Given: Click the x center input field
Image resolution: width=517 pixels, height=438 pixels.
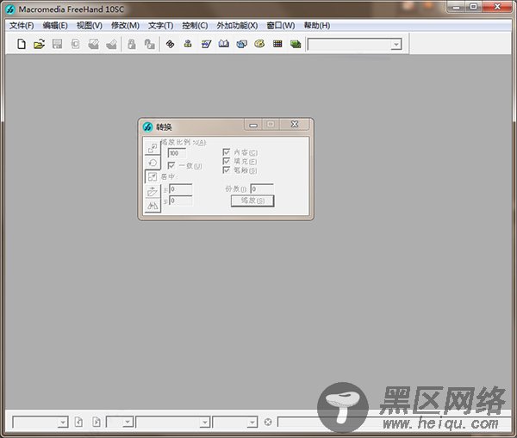Looking at the screenshot, I should pyautogui.click(x=181, y=189).
